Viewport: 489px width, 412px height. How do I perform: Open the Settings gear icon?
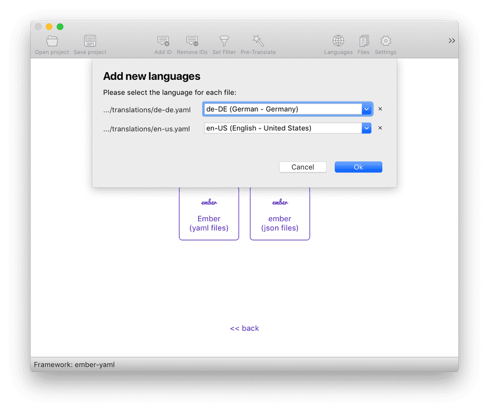pyautogui.click(x=386, y=41)
